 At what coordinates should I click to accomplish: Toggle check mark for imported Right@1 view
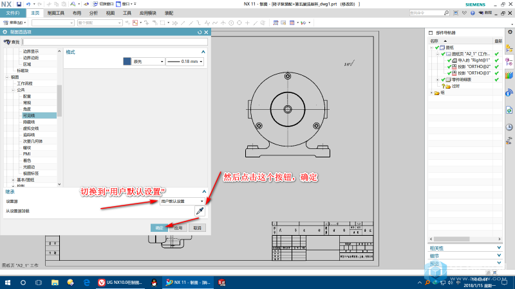pos(449,60)
